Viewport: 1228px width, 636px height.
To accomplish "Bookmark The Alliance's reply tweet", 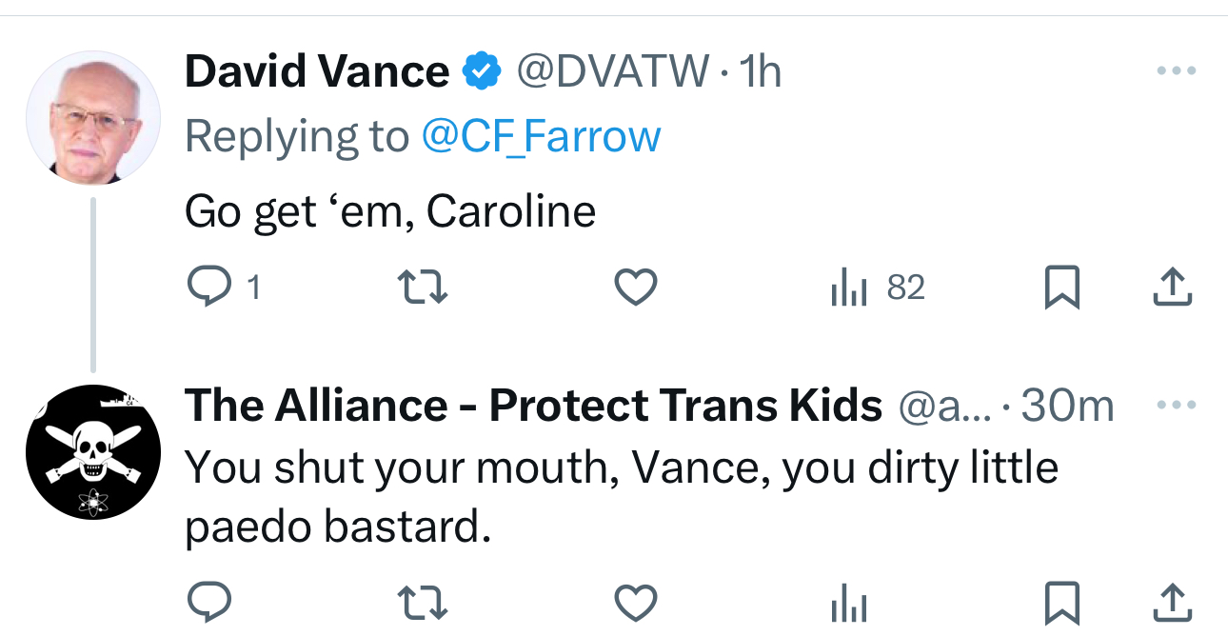I will point(1061,602).
